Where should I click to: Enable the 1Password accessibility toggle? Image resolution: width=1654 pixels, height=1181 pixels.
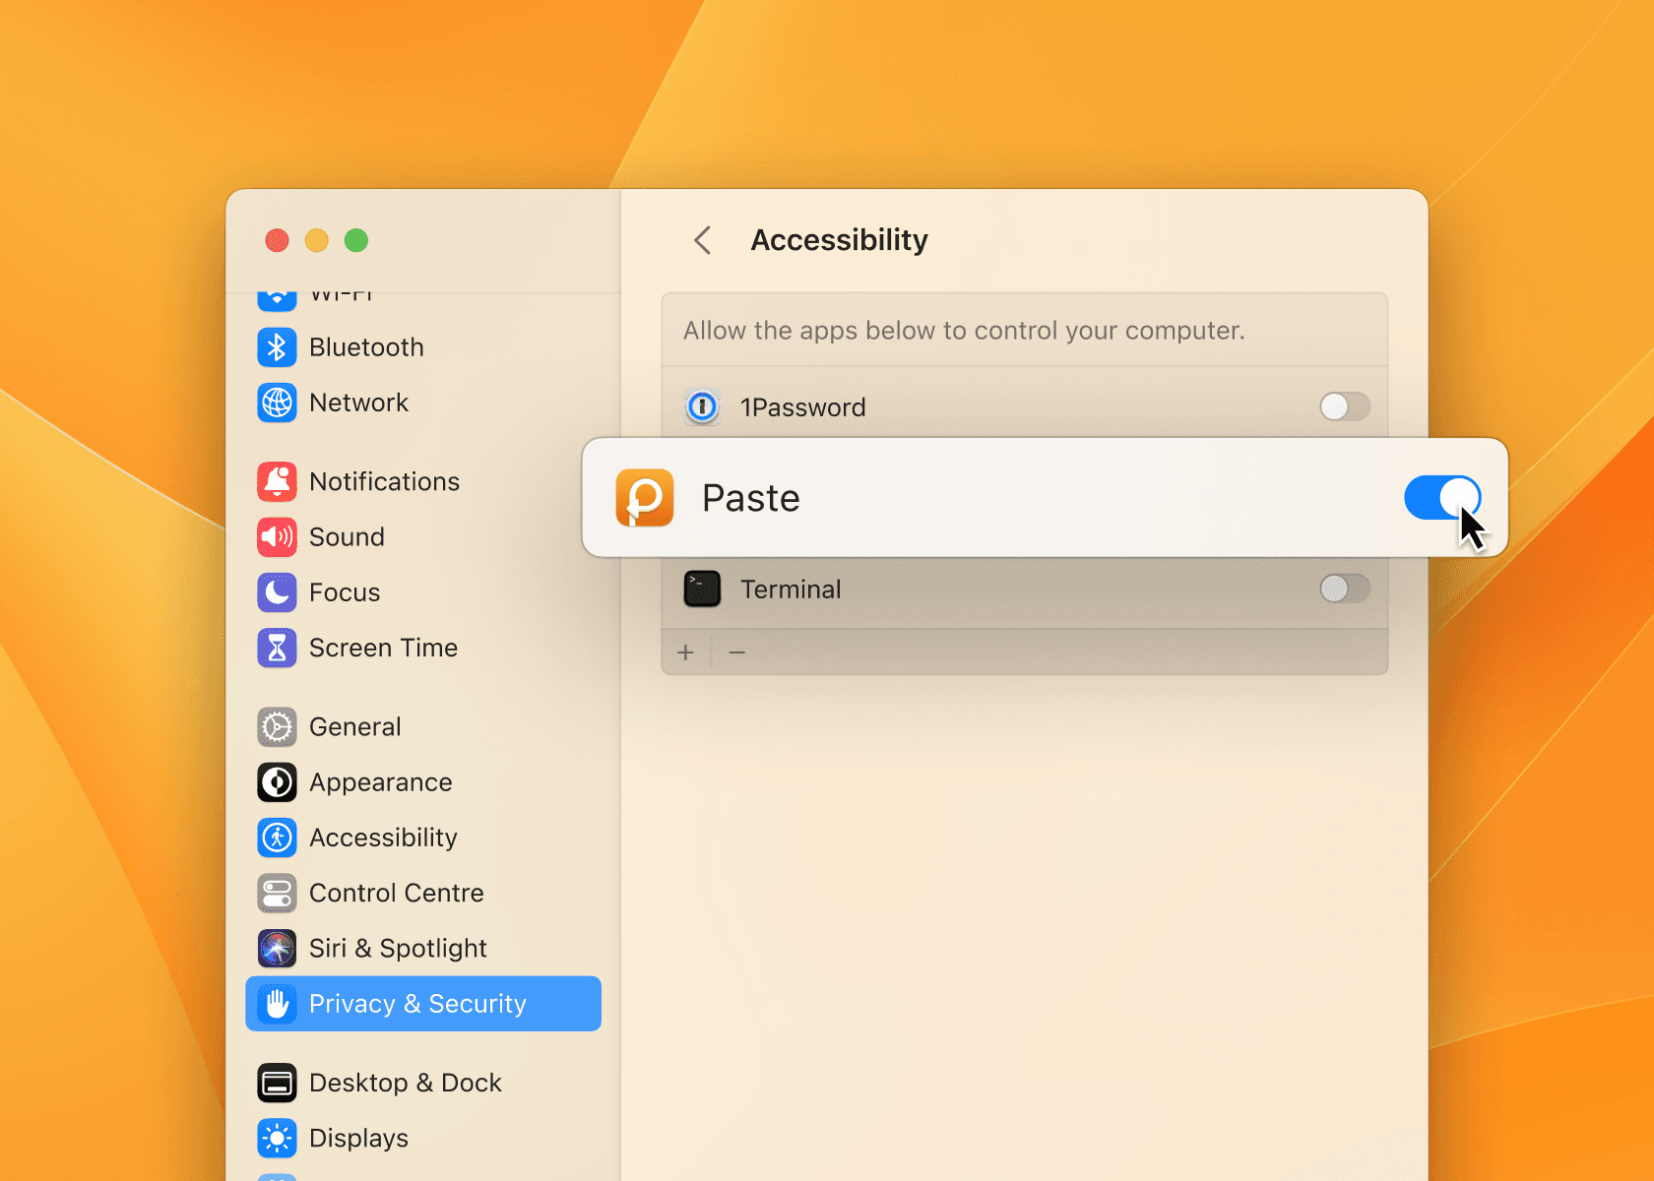[1344, 406]
